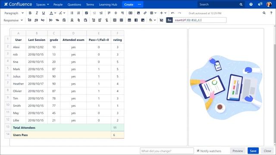Open the editor help question mark
This screenshot has width=276, height=155.
271,13
